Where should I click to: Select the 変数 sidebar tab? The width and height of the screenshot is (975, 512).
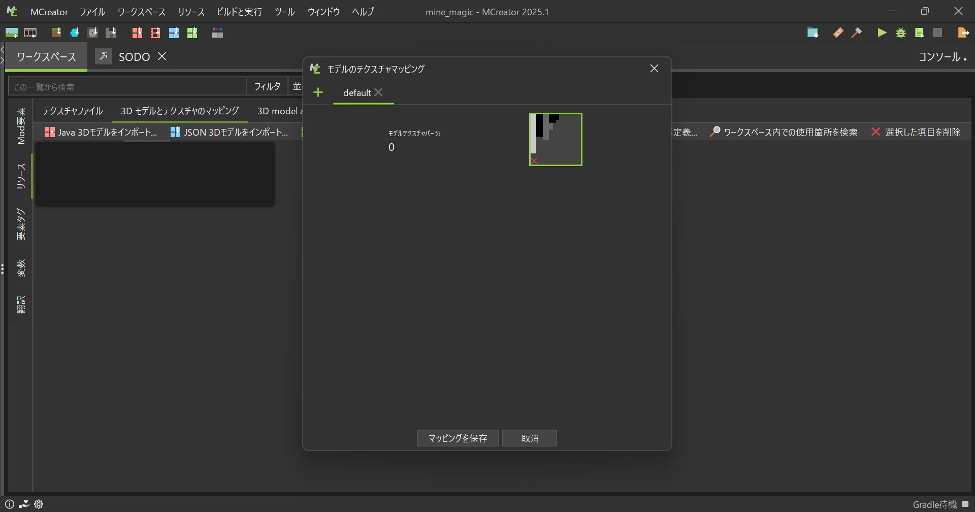21,268
